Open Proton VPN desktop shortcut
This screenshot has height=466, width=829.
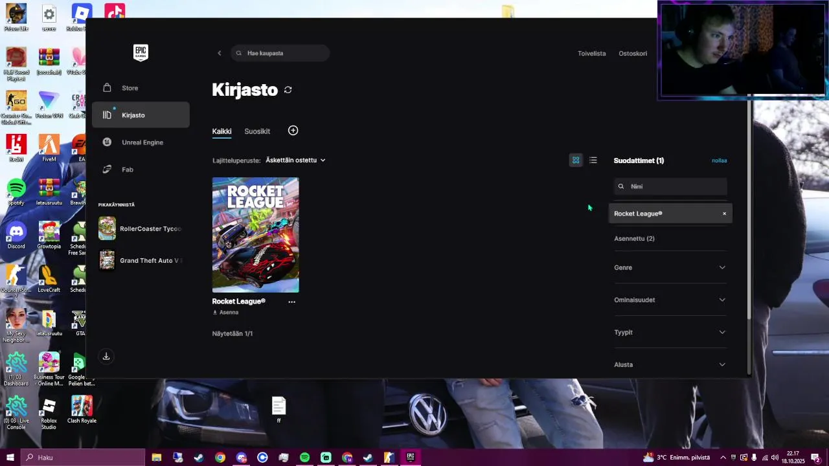(x=49, y=105)
